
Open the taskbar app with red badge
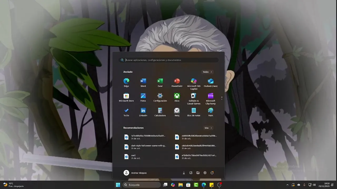219,185
